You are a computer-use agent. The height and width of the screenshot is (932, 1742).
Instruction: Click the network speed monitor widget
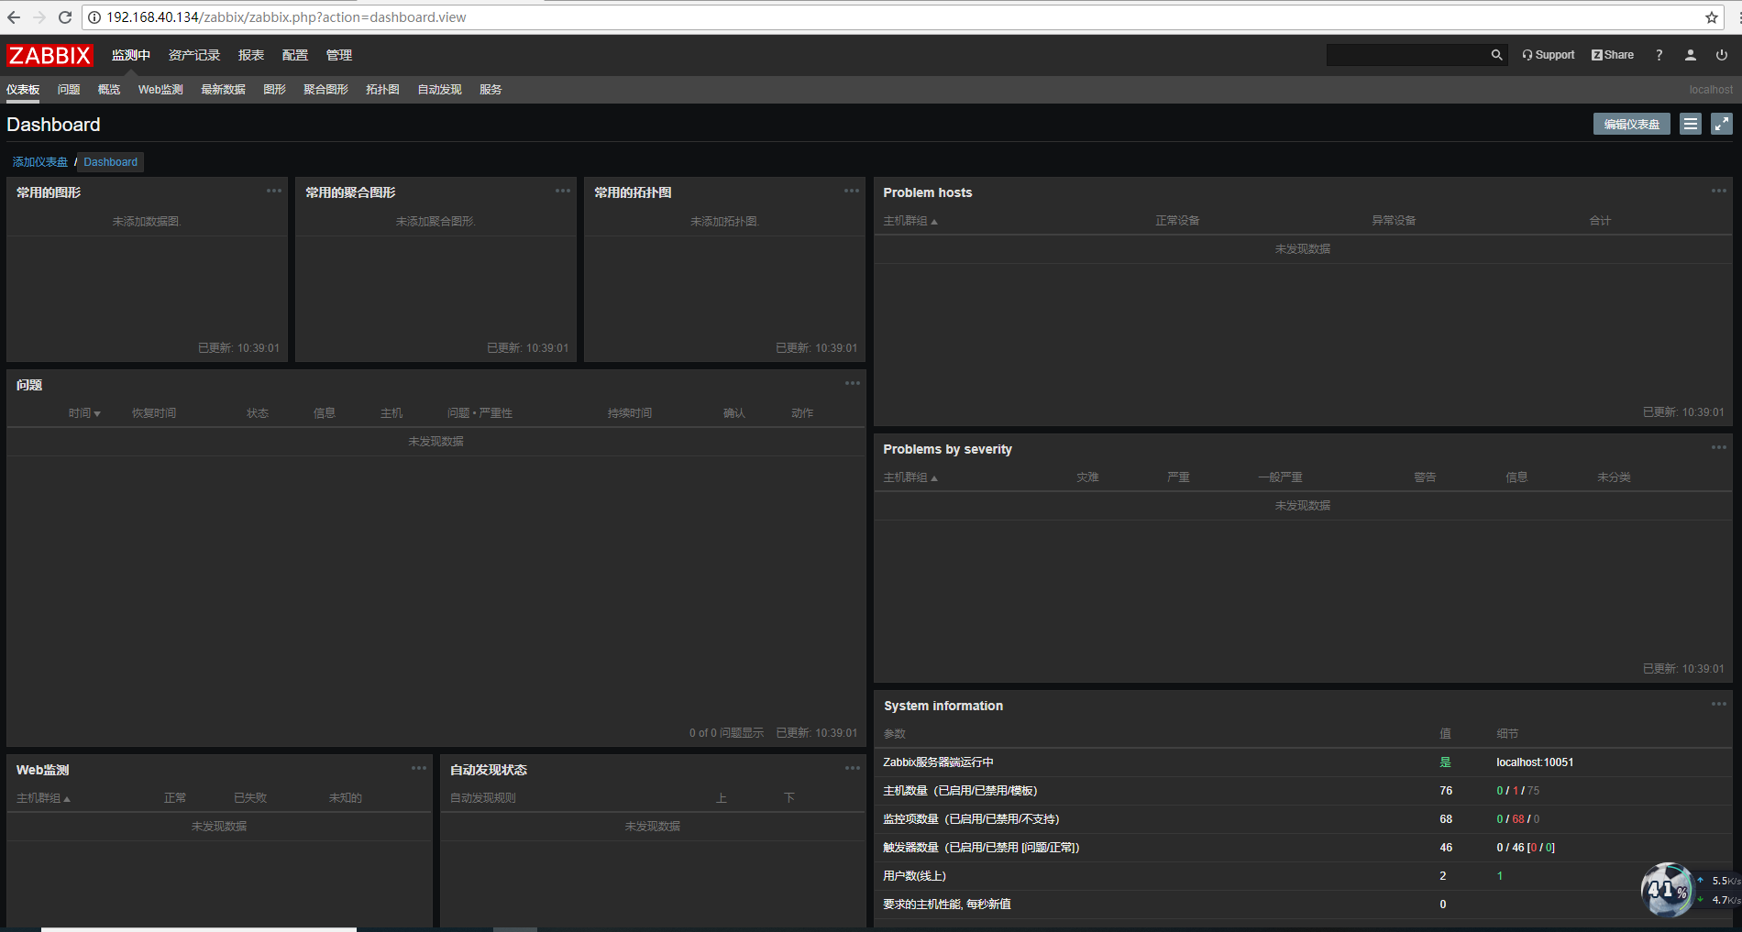point(1691,890)
